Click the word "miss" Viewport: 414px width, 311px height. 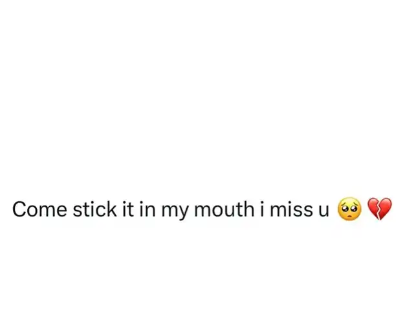click(x=291, y=209)
